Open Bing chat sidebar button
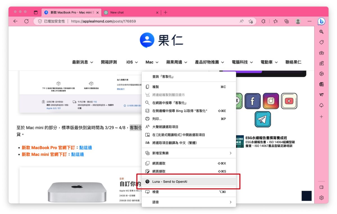337x214 pixels. [x=321, y=21]
